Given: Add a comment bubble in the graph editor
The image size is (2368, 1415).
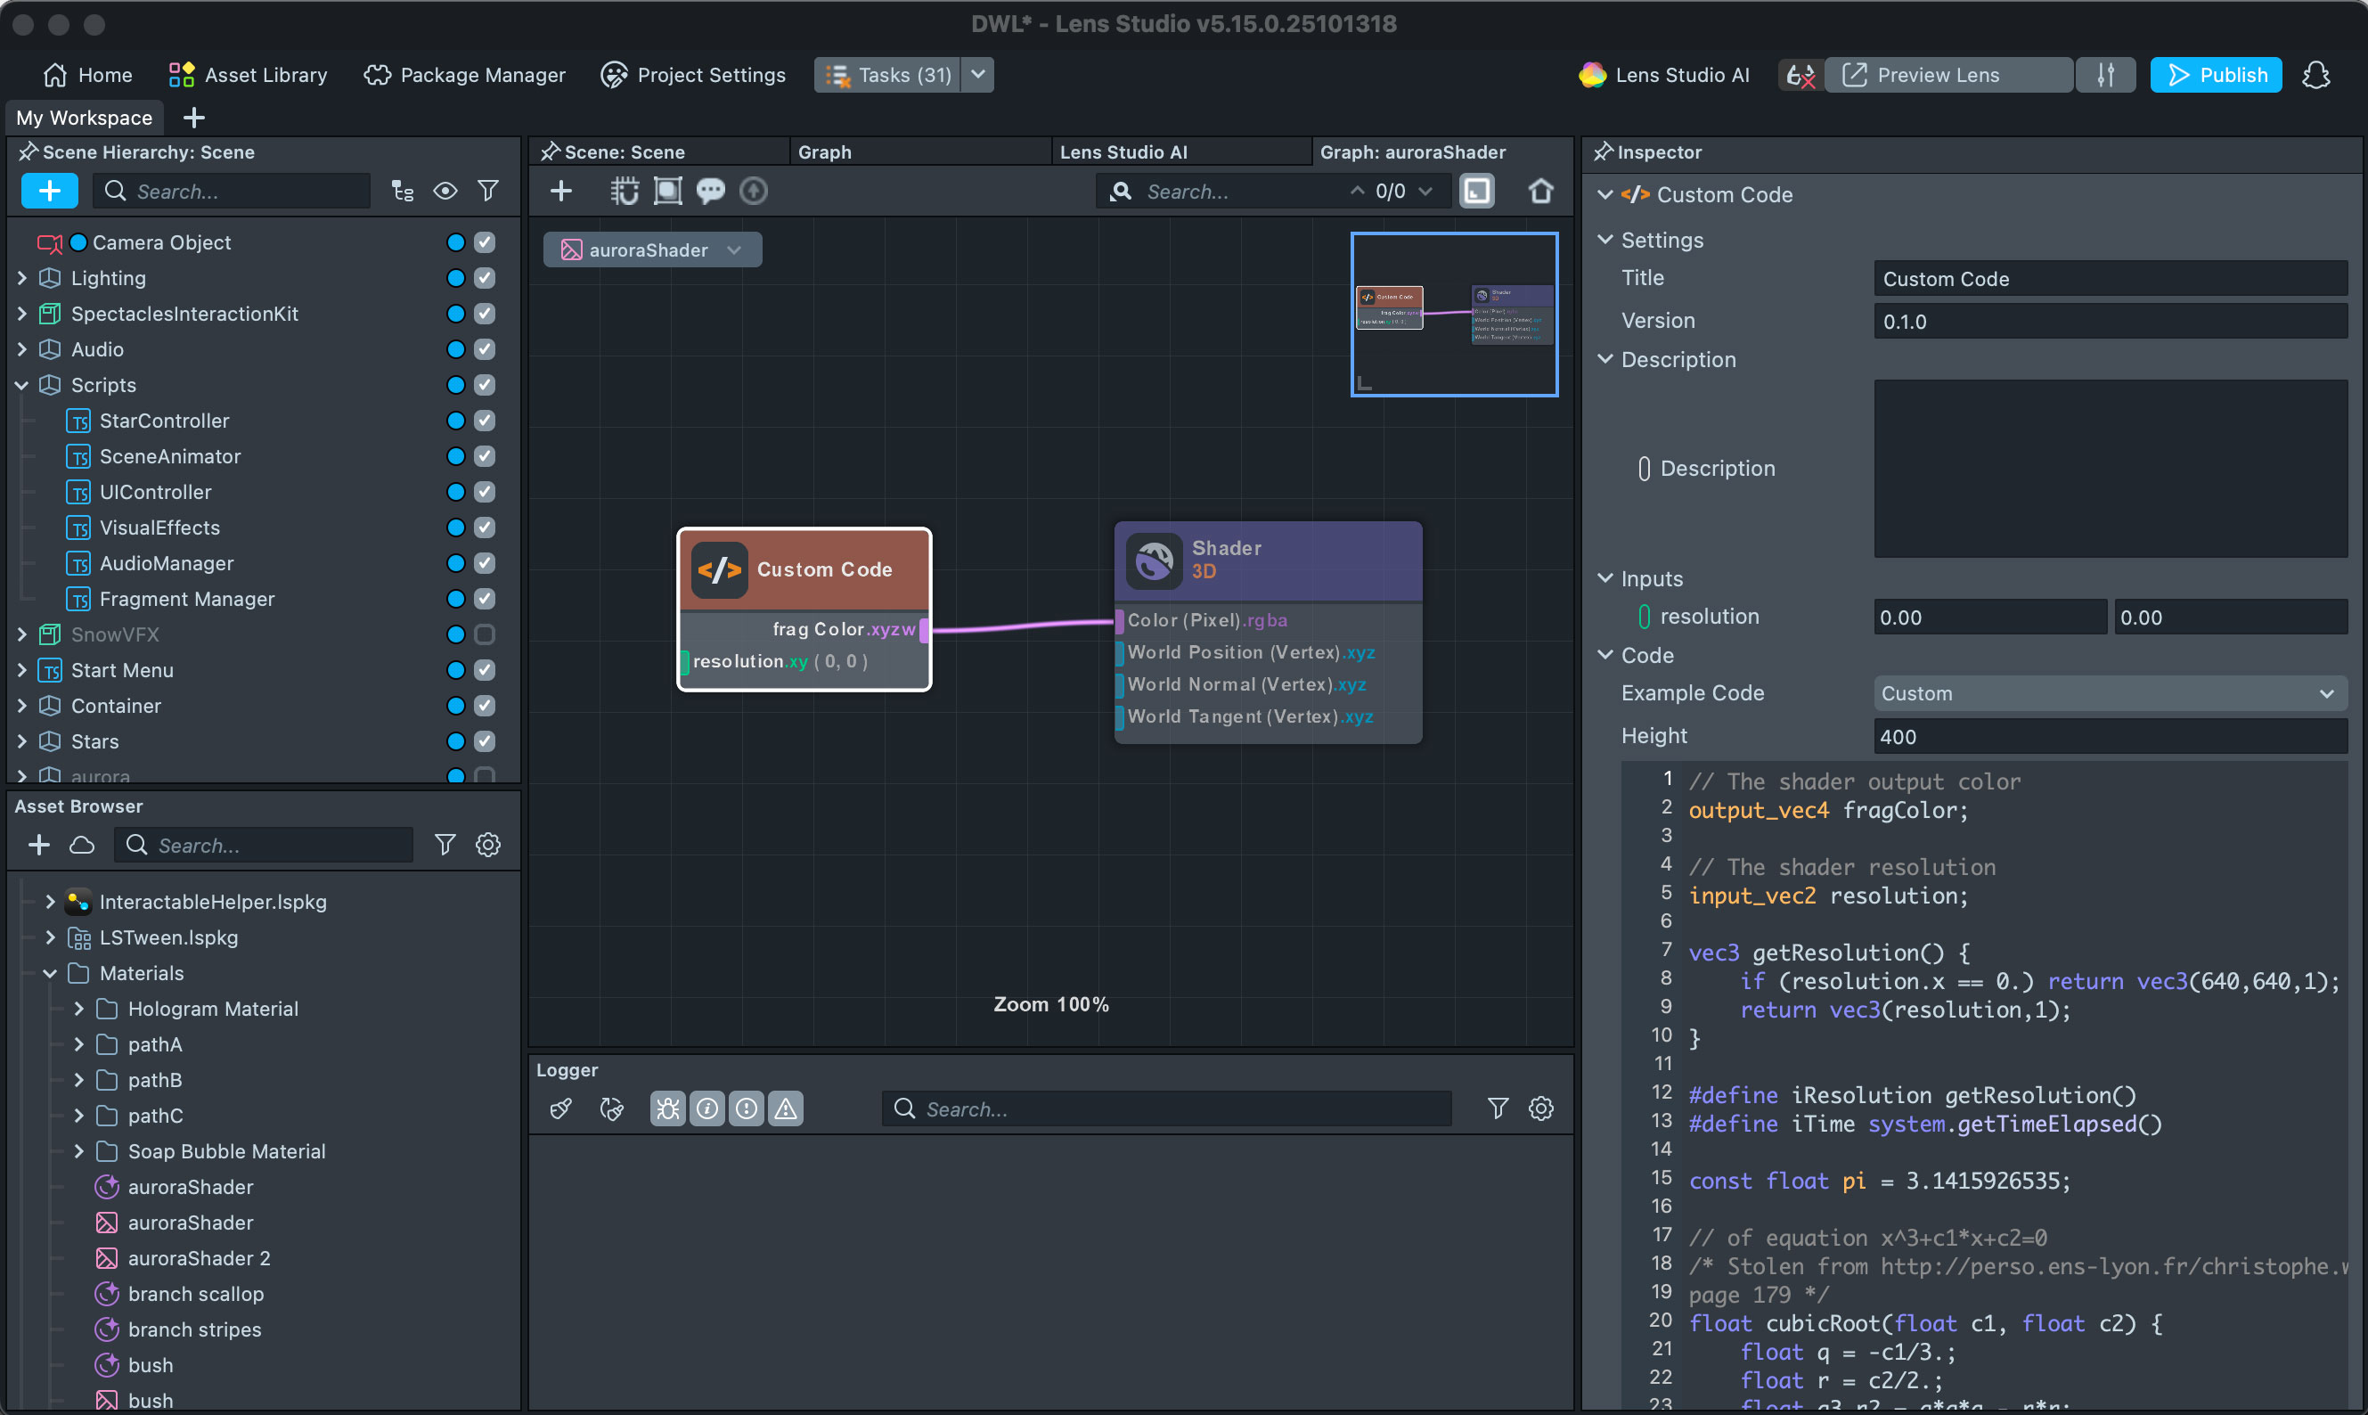Looking at the screenshot, I should [x=711, y=191].
